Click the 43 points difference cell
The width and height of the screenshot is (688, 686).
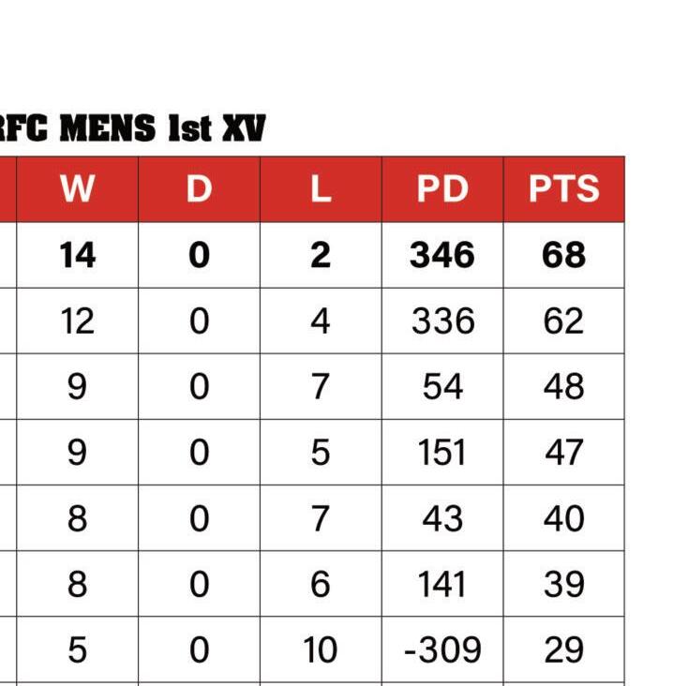442,518
